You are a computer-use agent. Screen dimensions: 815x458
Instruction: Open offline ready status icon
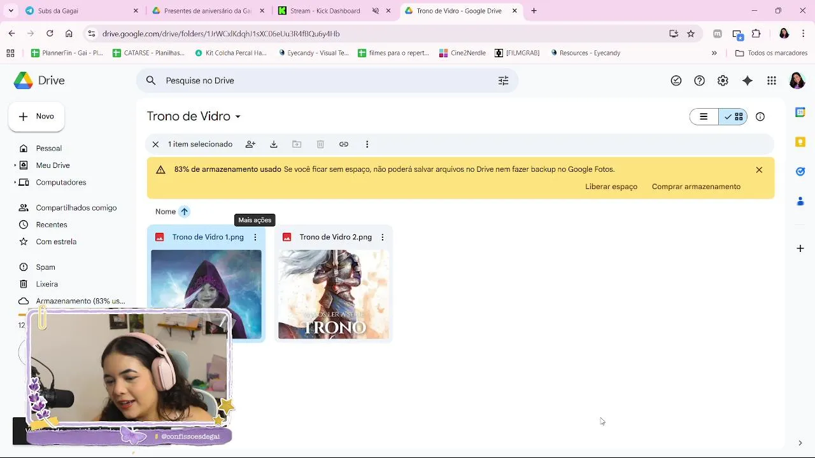(676, 81)
